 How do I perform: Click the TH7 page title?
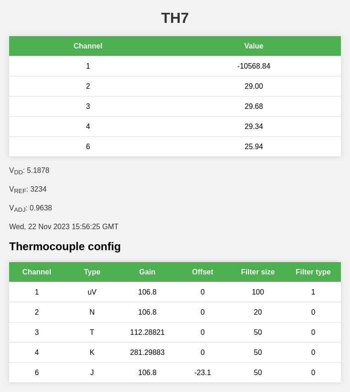175,18
